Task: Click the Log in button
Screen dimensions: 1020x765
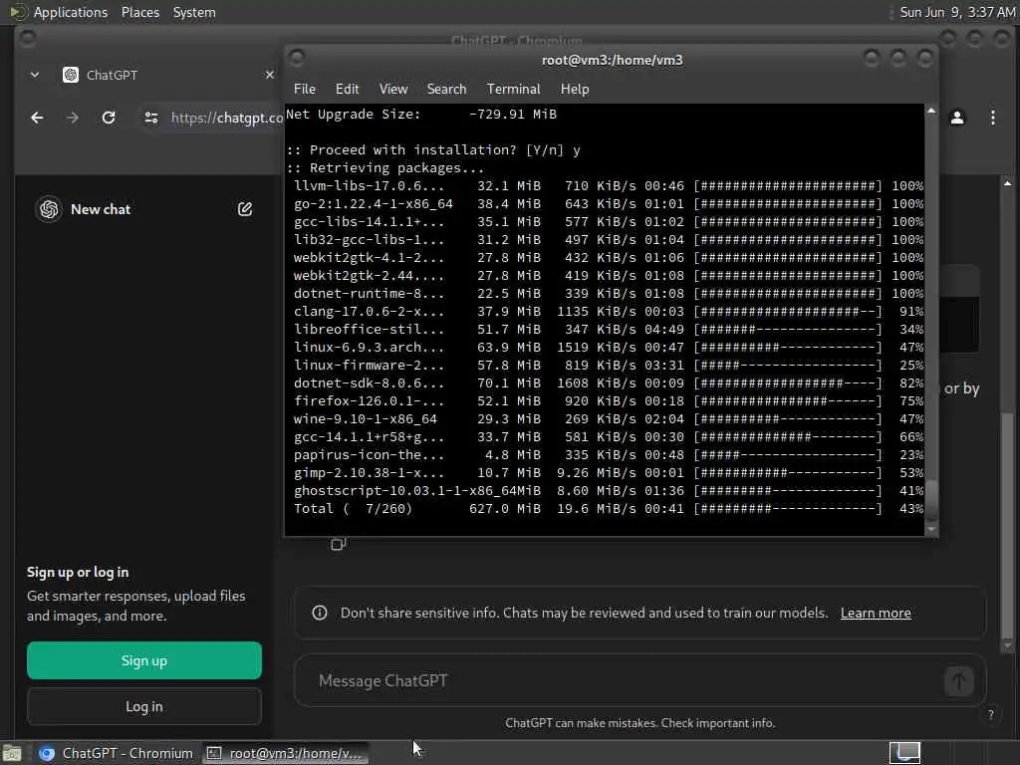Action: tap(144, 706)
